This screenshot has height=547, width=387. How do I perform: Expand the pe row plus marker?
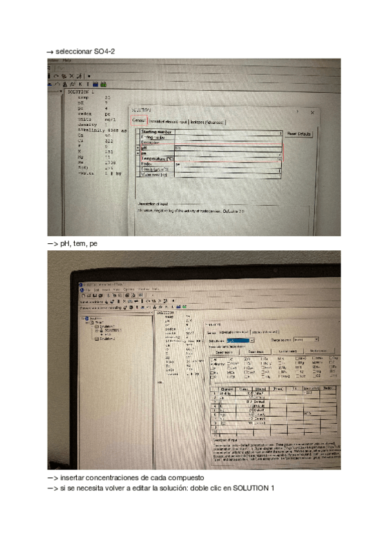138,153
